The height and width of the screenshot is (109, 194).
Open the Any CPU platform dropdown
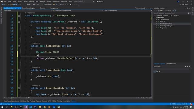pos(37,5)
